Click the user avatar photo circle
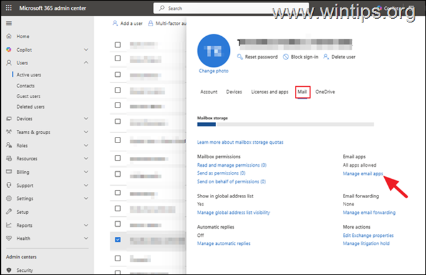The width and height of the screenshot is (426, 275). [214, 51]
